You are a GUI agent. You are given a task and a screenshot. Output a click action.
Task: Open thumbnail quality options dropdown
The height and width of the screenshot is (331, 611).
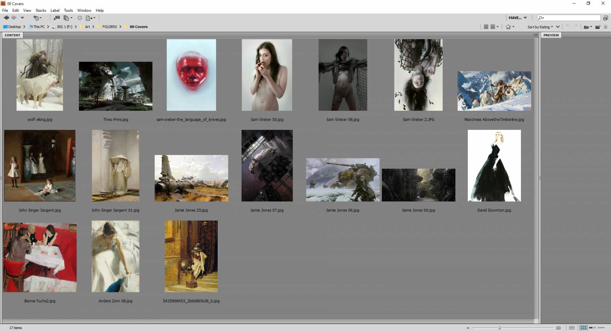(495, 27)
